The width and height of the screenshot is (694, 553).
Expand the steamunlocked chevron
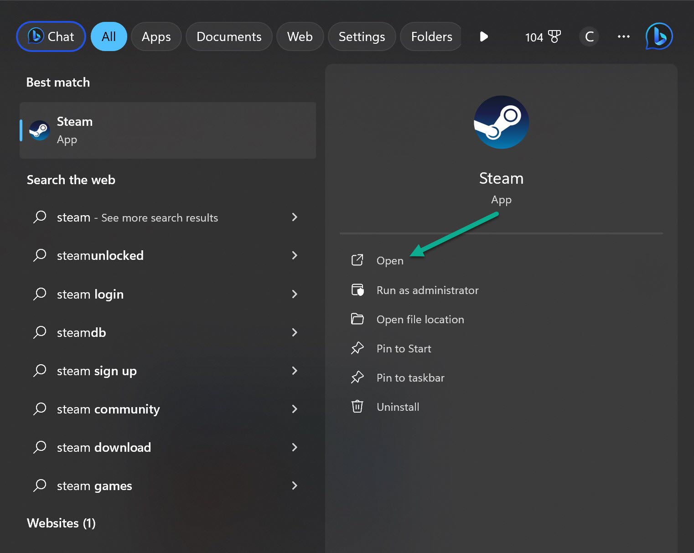click(x=295, y=255)
